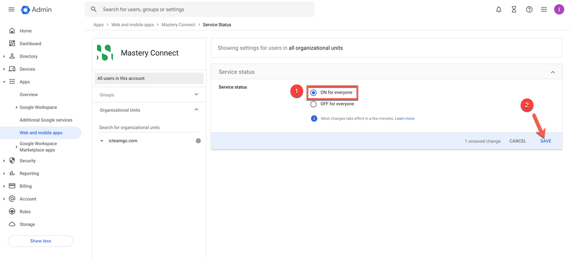Expand the Groups section

(x=196, y=95)
